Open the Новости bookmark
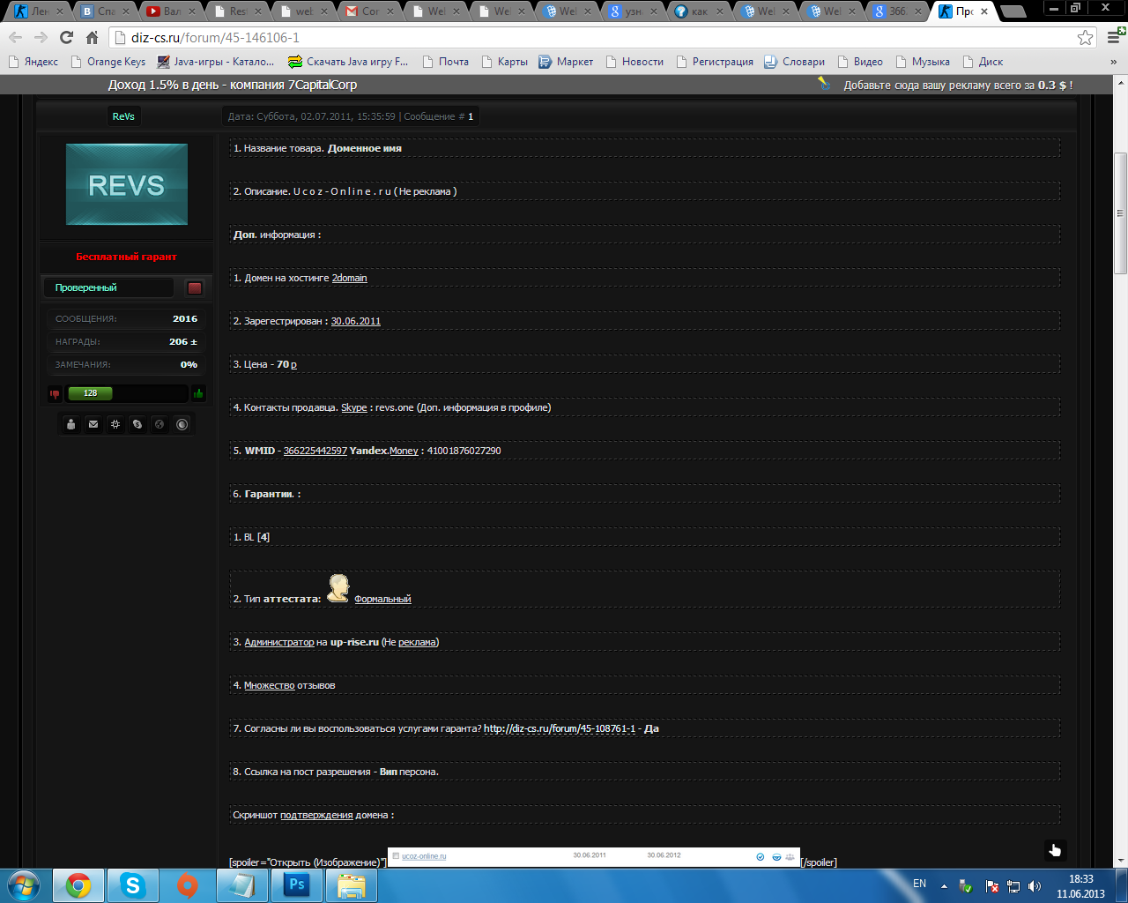 click(634, 62)
